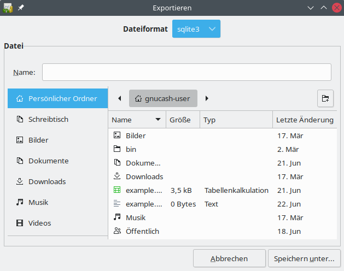This screenshot has height=271, width=344.
Task: Click the back arrow in path bar
Action: coord(119,98)
